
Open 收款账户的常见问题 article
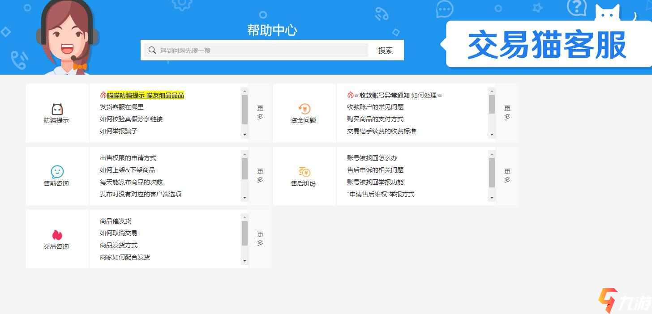375,107
